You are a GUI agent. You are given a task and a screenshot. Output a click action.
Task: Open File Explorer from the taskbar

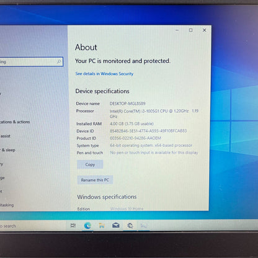click(102, 225)
